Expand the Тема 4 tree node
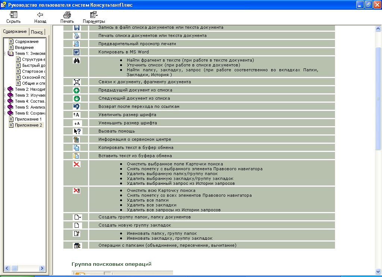Image resolution: width=382 pixels, height=277 pixels. pyautogui.click(x=4, y=101)
